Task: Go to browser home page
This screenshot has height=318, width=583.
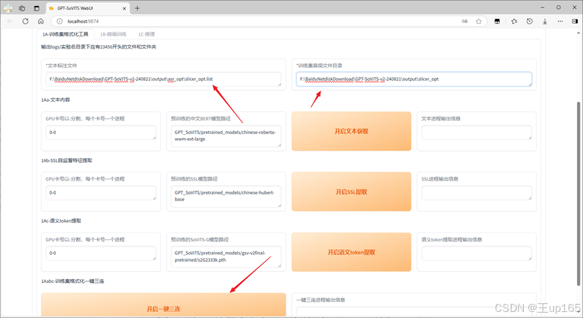Action: [41, 21]
